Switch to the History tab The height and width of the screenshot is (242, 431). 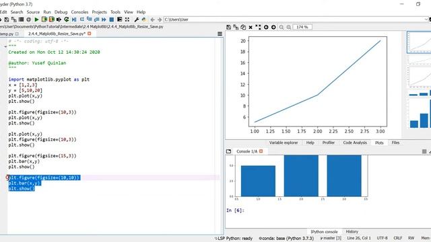352,231
